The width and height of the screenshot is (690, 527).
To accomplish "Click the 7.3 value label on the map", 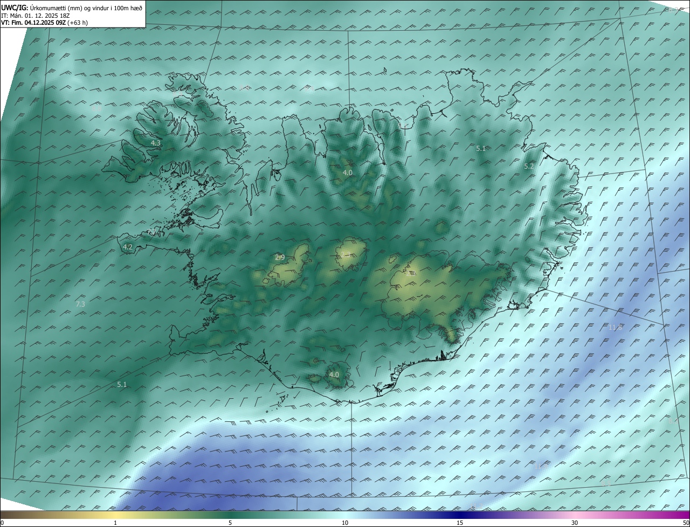I will point(80,304).
